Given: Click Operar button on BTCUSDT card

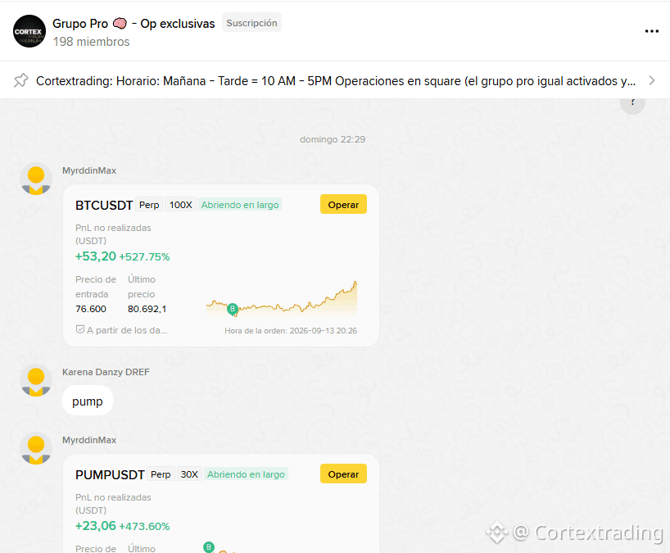Looking at the screenshot, I should [x=343, y=205].
